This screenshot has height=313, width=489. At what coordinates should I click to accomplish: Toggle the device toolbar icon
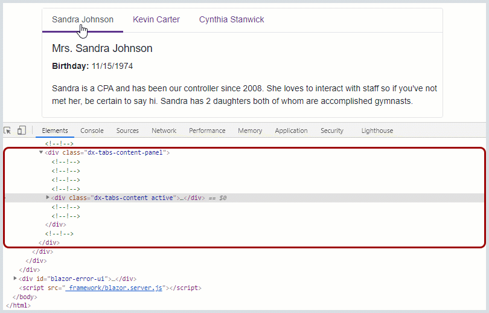point(21,131)
